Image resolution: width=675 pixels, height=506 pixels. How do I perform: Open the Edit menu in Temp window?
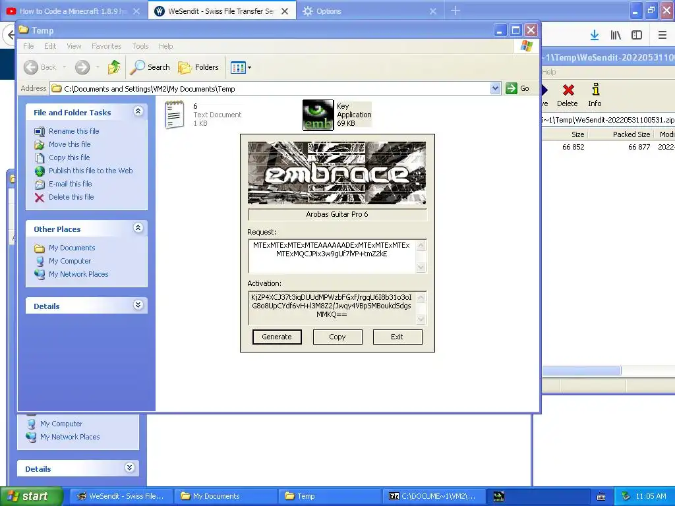pos(50,46)
